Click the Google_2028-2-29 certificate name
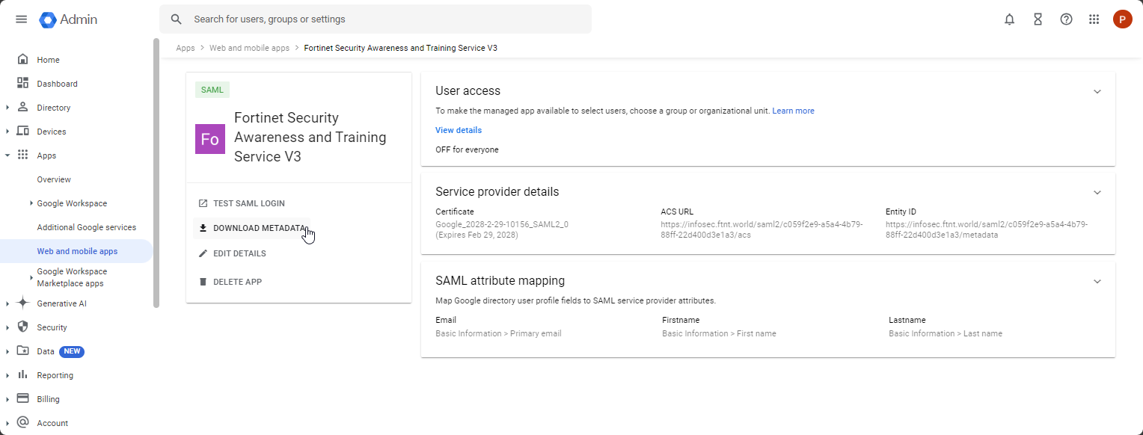This screenshot has width=1143, height=435. tap(502, 224)
